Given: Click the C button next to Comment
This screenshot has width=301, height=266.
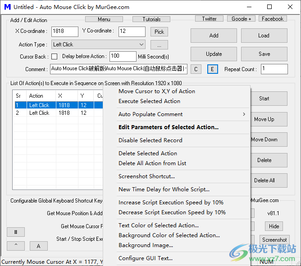Looking at the screenshot, I should [x=196, y=69].
